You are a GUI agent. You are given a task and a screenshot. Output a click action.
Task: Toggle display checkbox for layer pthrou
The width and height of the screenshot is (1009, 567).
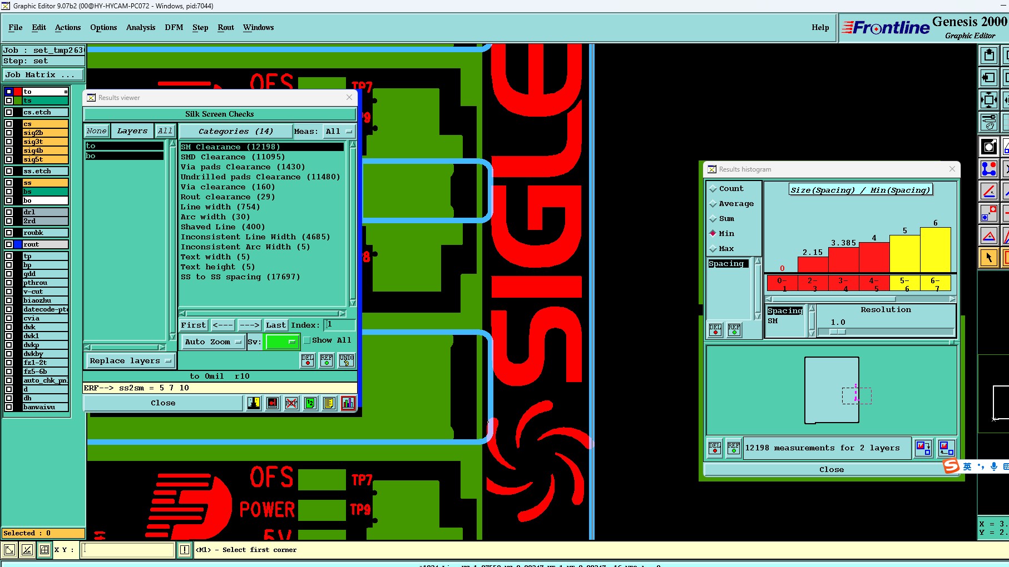[9, 283]
